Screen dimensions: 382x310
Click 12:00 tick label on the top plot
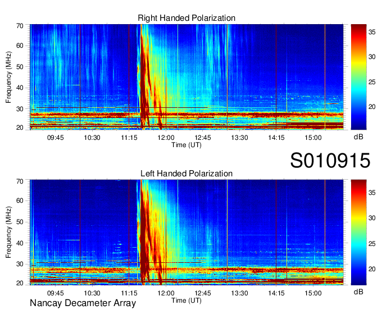(166, 138)
